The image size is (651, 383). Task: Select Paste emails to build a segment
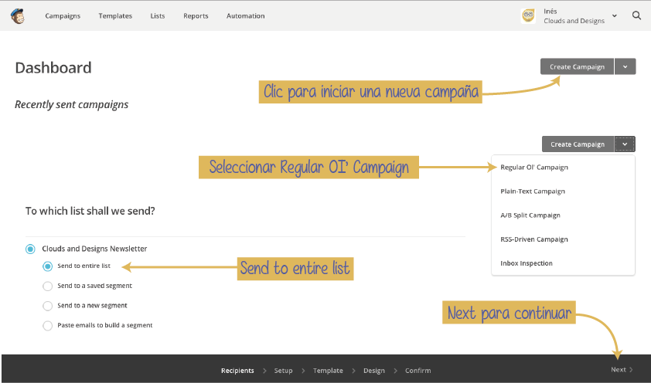tap(48, 326)
